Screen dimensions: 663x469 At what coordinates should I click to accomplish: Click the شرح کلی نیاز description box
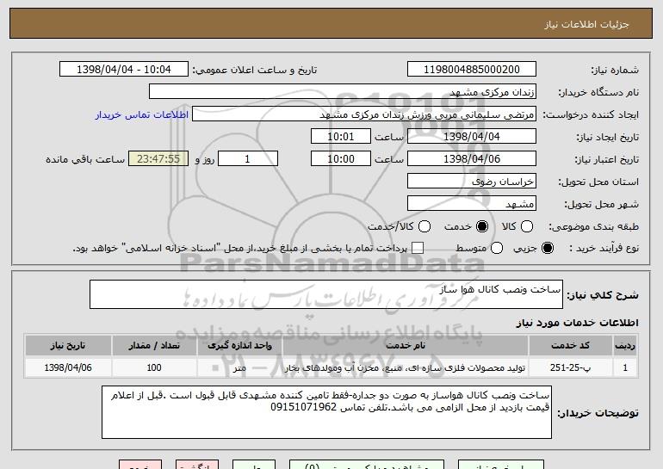coord(326,294)
